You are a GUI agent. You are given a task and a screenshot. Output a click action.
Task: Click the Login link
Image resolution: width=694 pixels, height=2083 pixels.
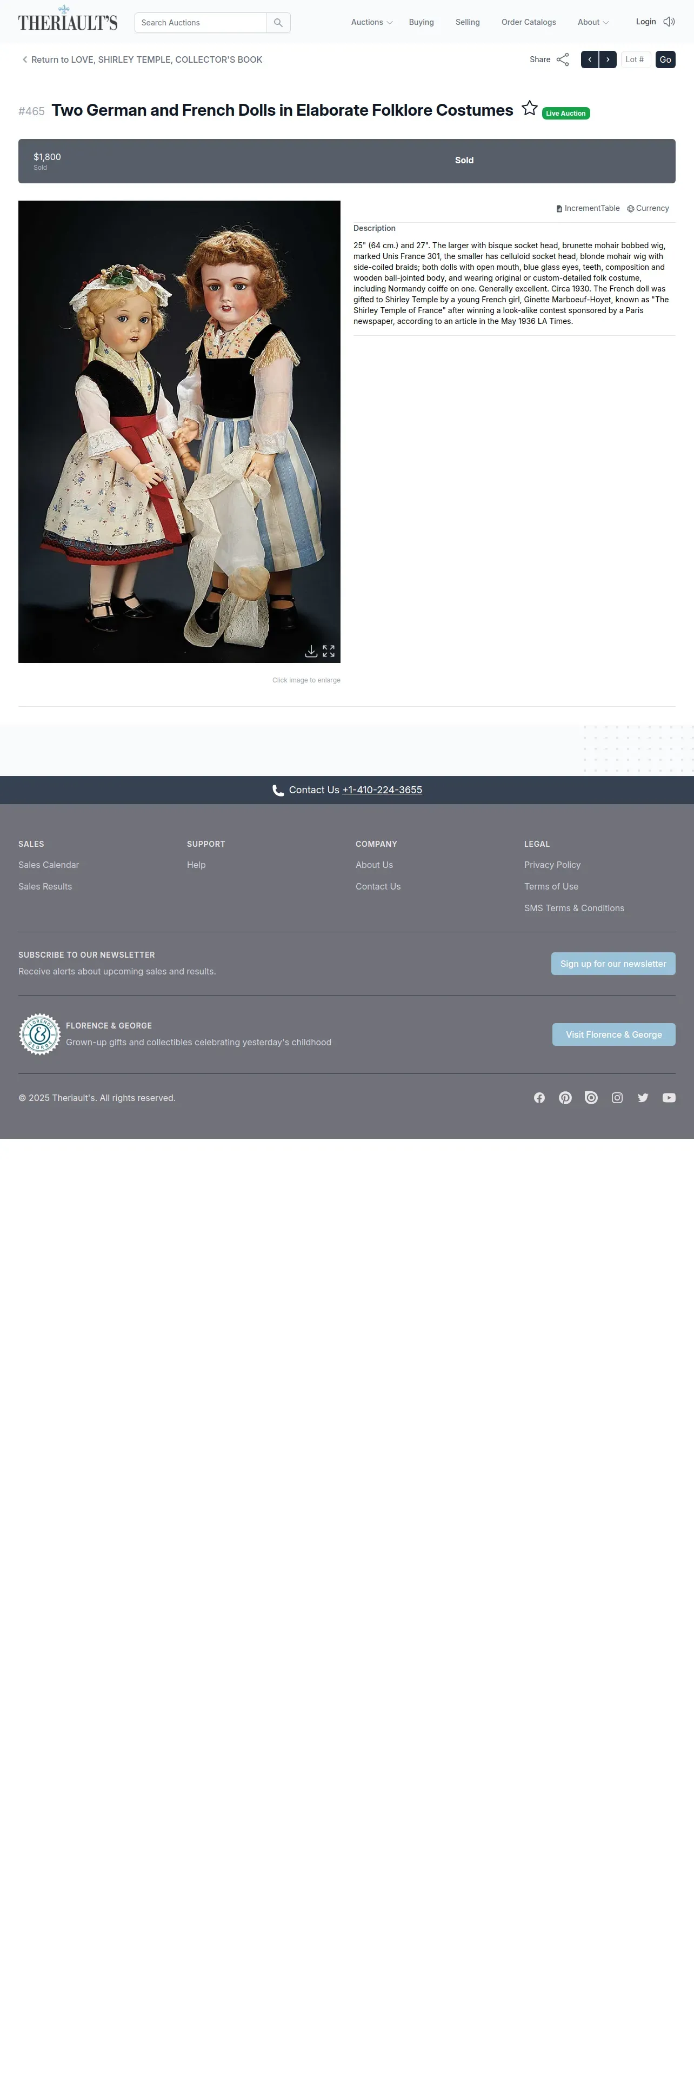[645, 22]
